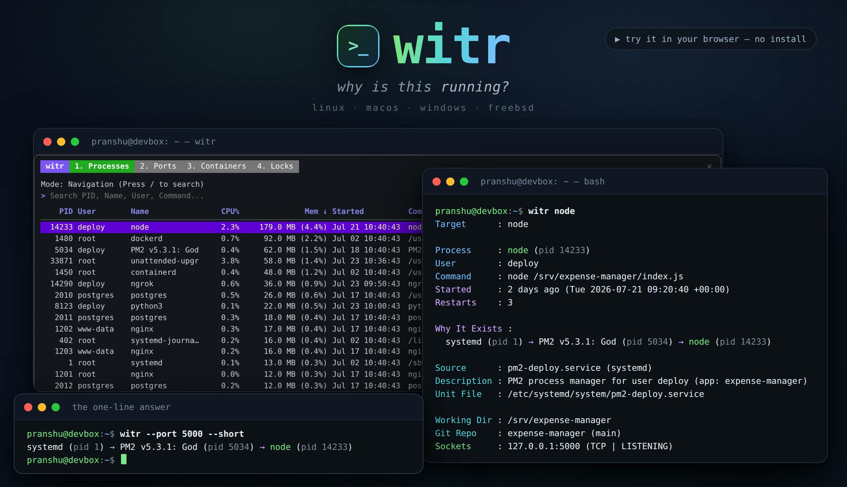Select the unattended-upgr process row
The image size is (847, 487).
point(231,261)
